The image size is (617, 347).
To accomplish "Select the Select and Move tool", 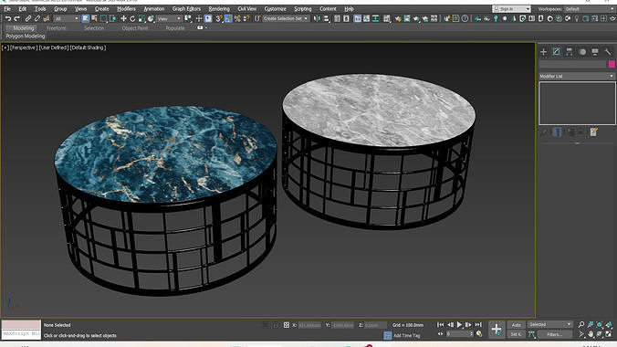I will tap(123, 18).
